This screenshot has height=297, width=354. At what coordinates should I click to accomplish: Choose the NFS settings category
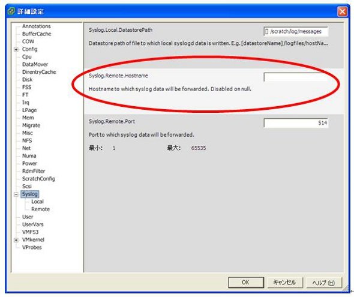(27, 140)
